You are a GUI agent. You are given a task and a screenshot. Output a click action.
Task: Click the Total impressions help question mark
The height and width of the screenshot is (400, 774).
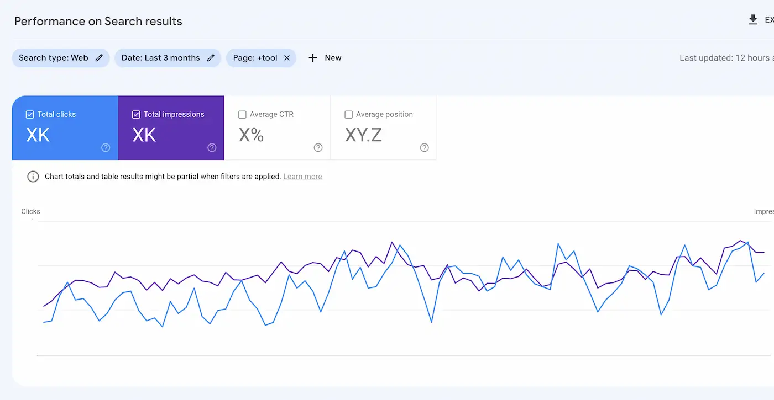[x=212, y=147]
